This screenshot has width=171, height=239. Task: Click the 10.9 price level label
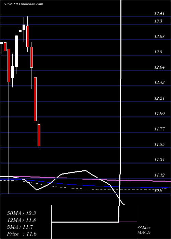(x=158, y=191)
